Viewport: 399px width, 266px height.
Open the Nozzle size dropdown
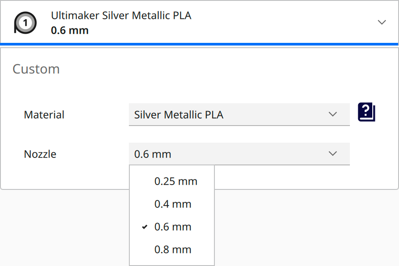(x=239, y=154)
